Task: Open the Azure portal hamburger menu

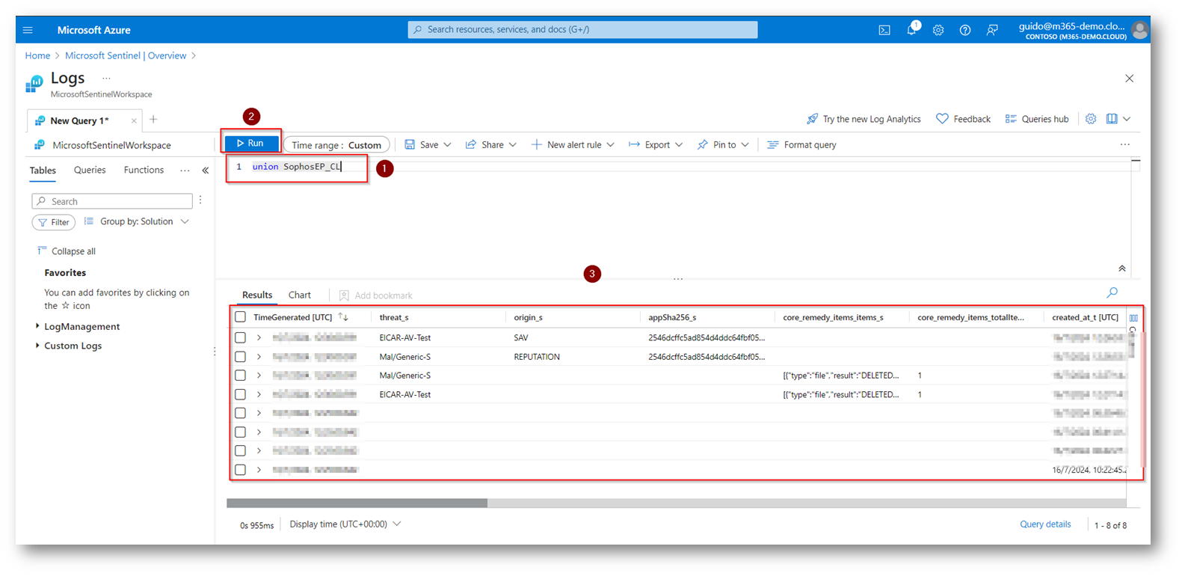Action: [28, 30]
